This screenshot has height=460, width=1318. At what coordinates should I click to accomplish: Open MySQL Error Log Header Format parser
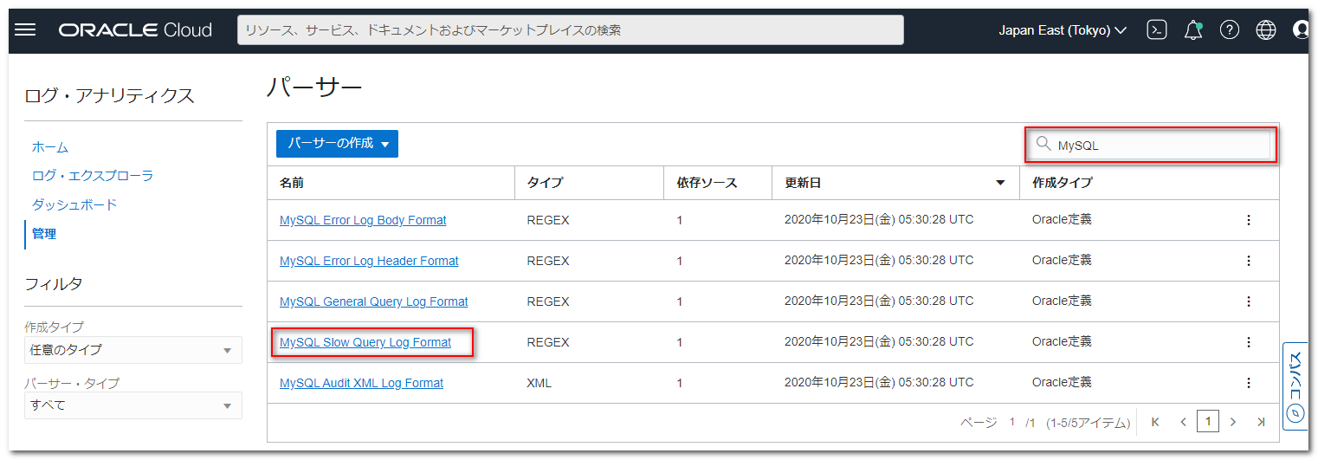[x=369, y=261]
